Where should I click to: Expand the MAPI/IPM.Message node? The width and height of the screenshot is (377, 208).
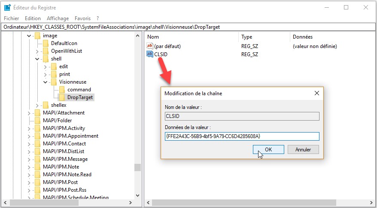29,159
